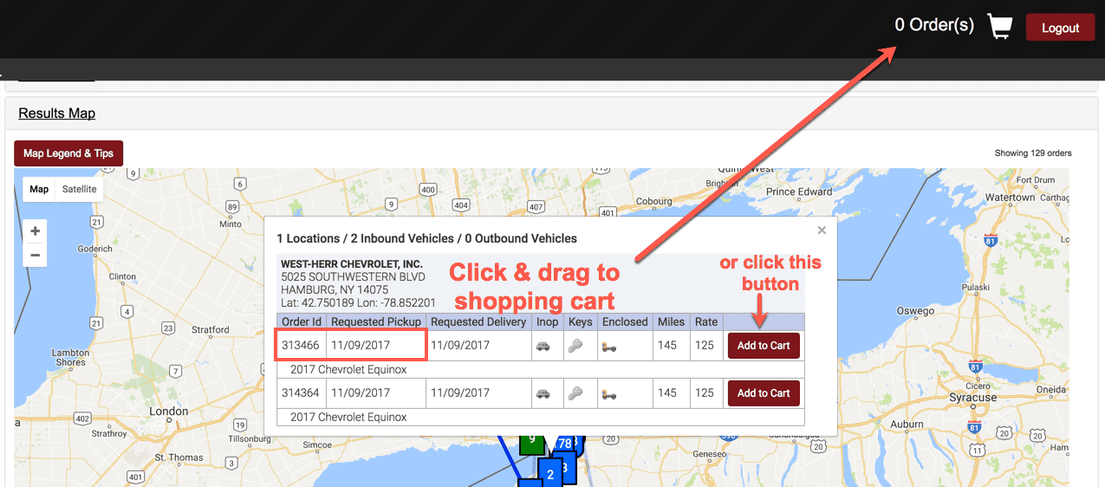Click Enclosed truck icon for order 313466
Image resolution: width=1105 pixels, height=487 pixels.
pyautogui.click(x=609, y=346)
